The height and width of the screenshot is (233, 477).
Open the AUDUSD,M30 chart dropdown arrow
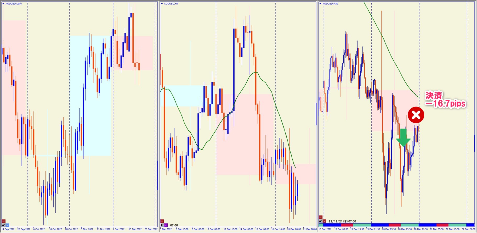pyautogui.click(x=320, y=4)
